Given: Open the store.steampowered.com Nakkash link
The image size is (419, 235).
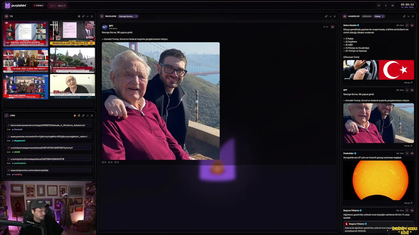Looking at the screenshot, I should coord(49,125).
